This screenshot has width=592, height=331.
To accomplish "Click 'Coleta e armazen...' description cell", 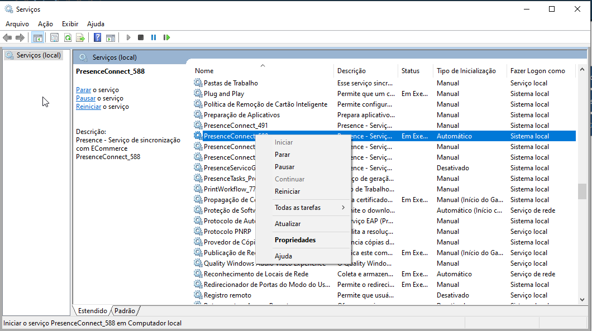I will click(365, 274).
